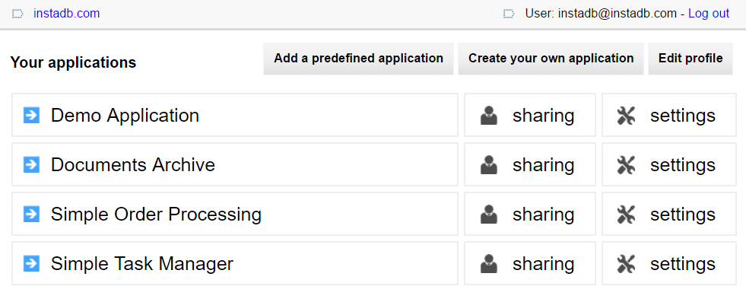Click the blue arrow icon beside Demo Application

tap(31, 115)
